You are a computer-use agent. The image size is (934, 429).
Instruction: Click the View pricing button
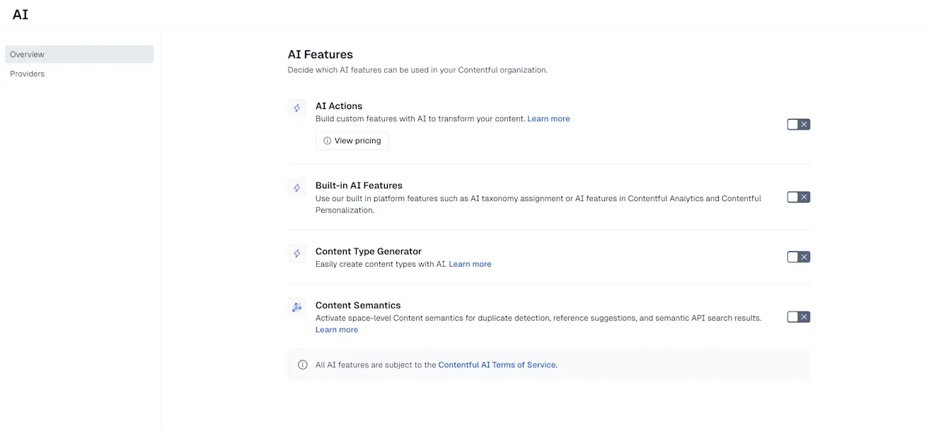(352, 141)
